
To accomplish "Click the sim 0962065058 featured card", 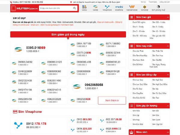I will [x=97, y=86].
